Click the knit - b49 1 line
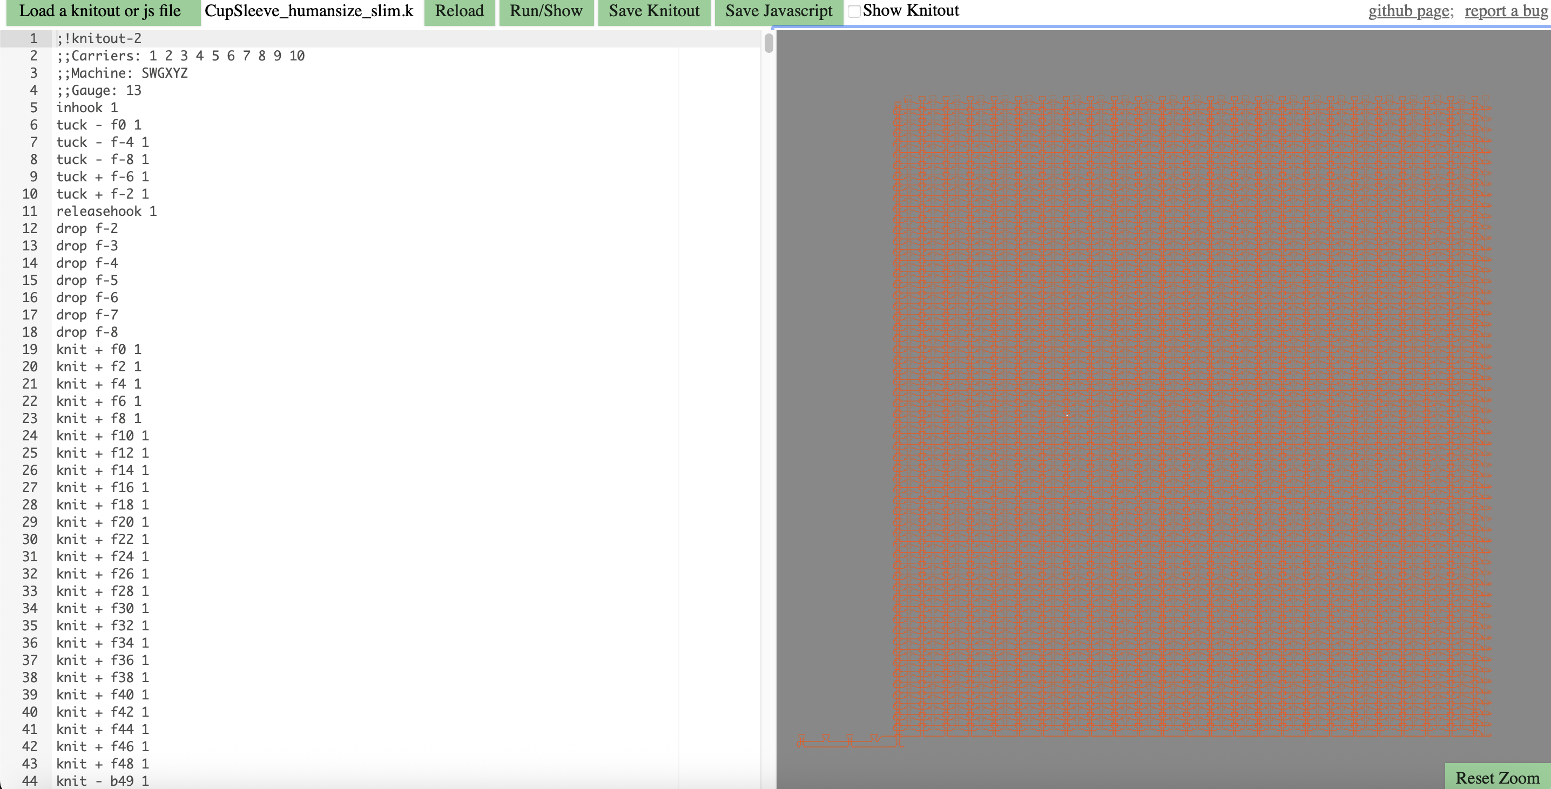 click(x=103, y=780)
